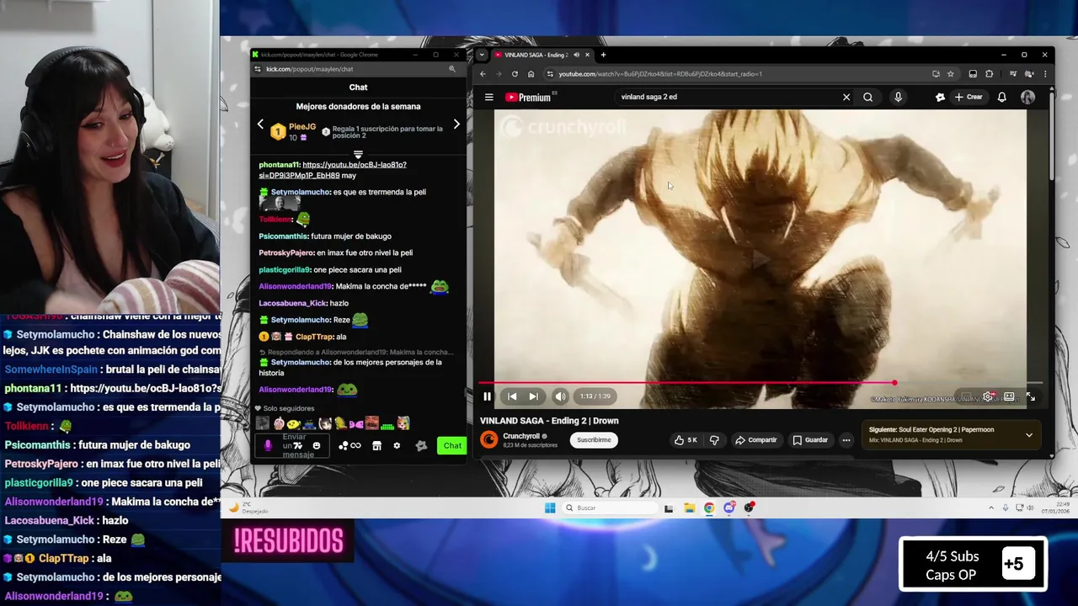Open emoji picker smiley in chat box
The width and height of the screenshot is (1078, 606).
(317, 446)
